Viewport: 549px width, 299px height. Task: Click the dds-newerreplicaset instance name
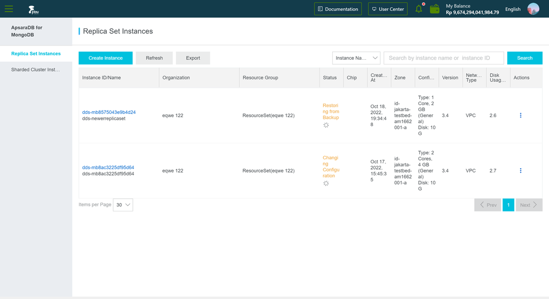pyautogui.click(x=104, y=118)
